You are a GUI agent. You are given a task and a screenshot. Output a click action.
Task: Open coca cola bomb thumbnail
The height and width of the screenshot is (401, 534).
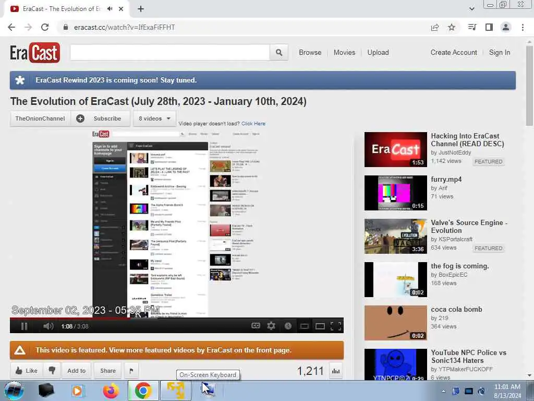[x=395, y=323]
